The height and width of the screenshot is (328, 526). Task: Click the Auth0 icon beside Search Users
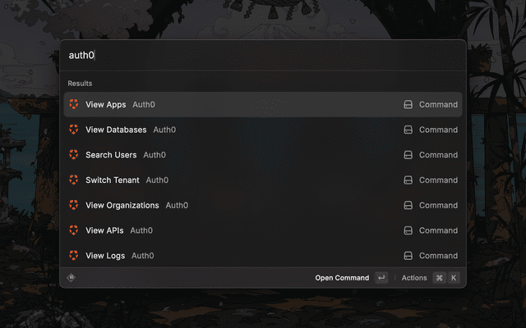pyautogui.click(x=73, y=155)
